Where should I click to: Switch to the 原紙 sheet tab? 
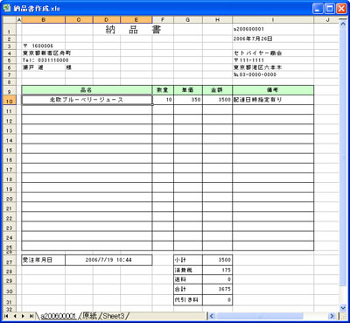coord(89,316)
